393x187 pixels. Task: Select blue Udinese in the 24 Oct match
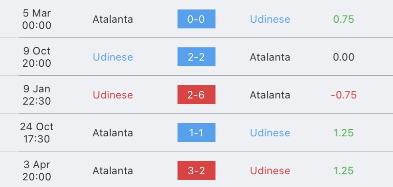[270, 133]
